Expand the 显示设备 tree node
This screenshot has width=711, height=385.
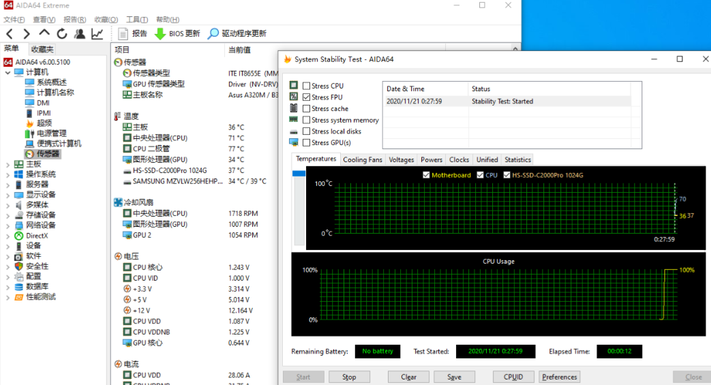[7, 195]
